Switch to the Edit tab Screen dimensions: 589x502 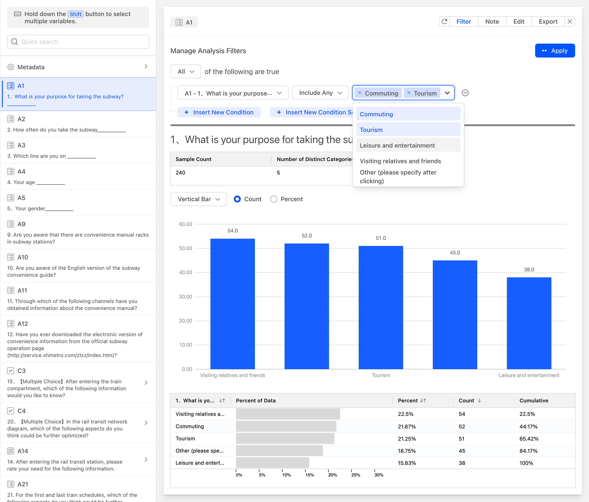[x=519, y=21]
